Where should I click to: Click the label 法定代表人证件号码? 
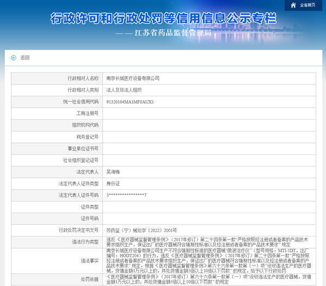79,195
